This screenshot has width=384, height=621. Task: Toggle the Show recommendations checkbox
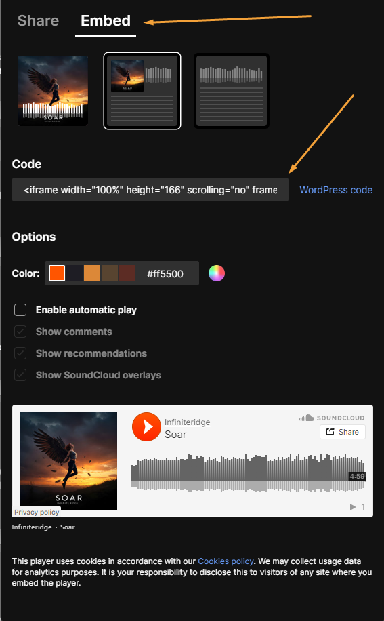point(20,353)
